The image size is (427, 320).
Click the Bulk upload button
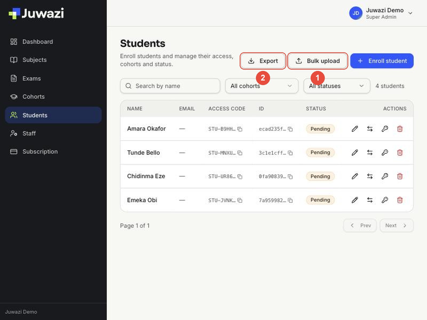[x=318, y=61]
